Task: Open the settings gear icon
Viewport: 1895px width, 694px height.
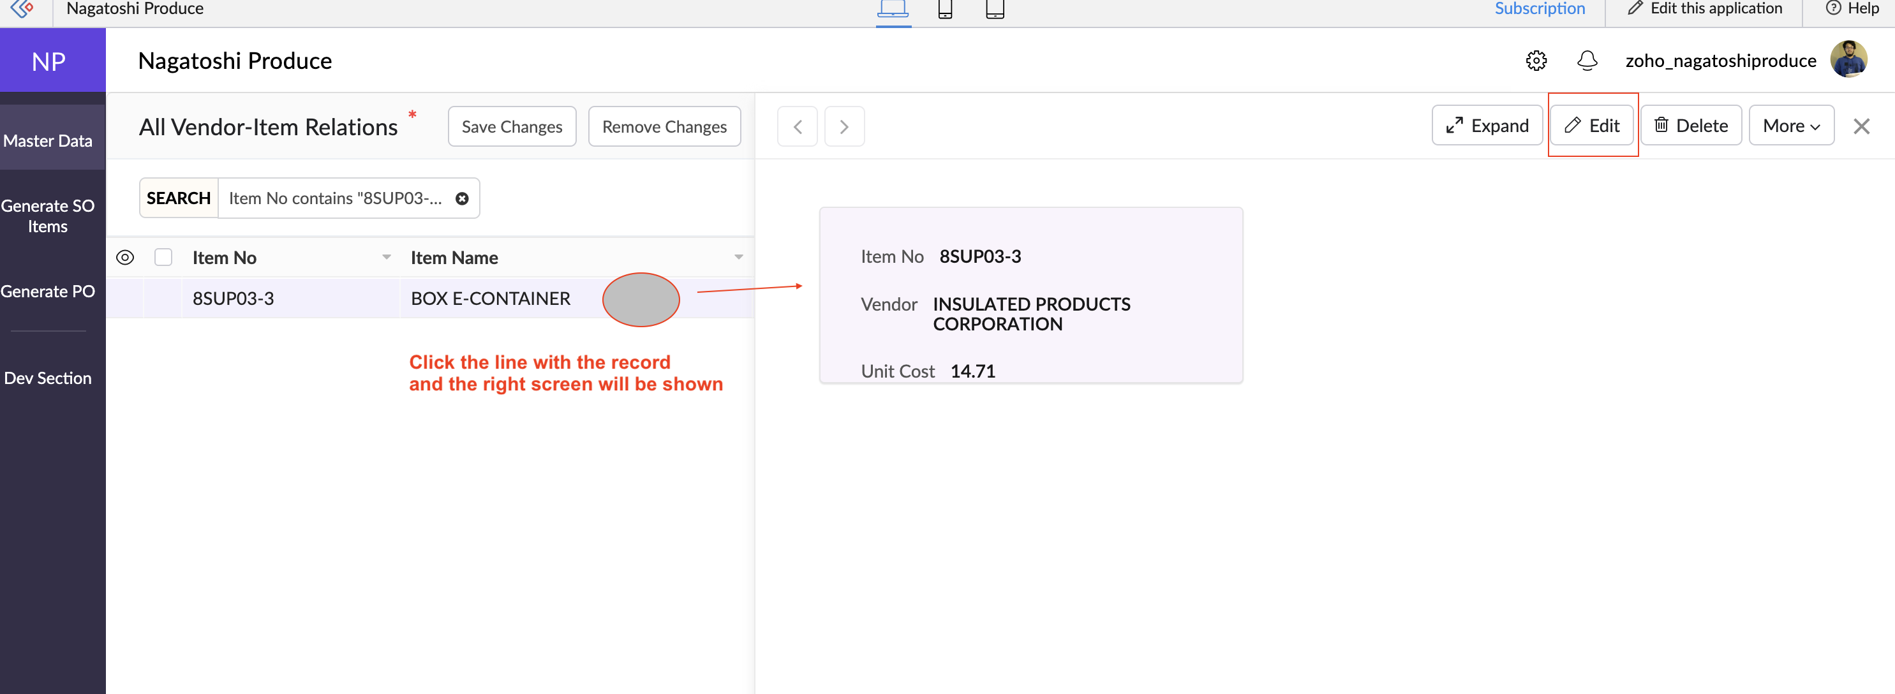Action: click(1536, 61)
